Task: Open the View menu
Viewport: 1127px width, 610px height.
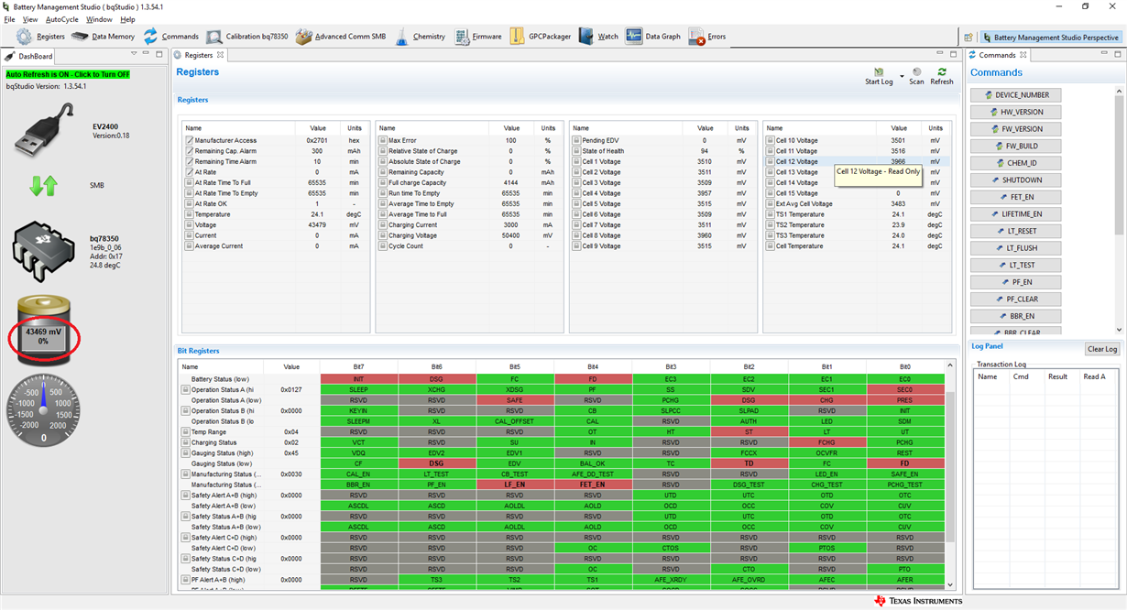Action: 30,19
